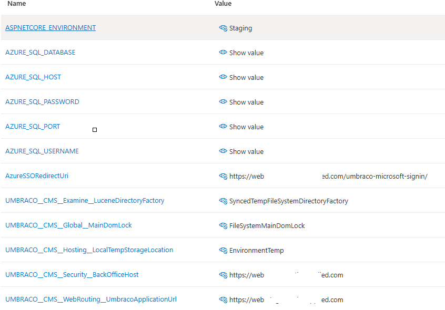Screen dimensions: 445x310
Task: Hide the UmbracoApplicationUrl value icon
Action: pyautogui.click(x=223, y=299)
